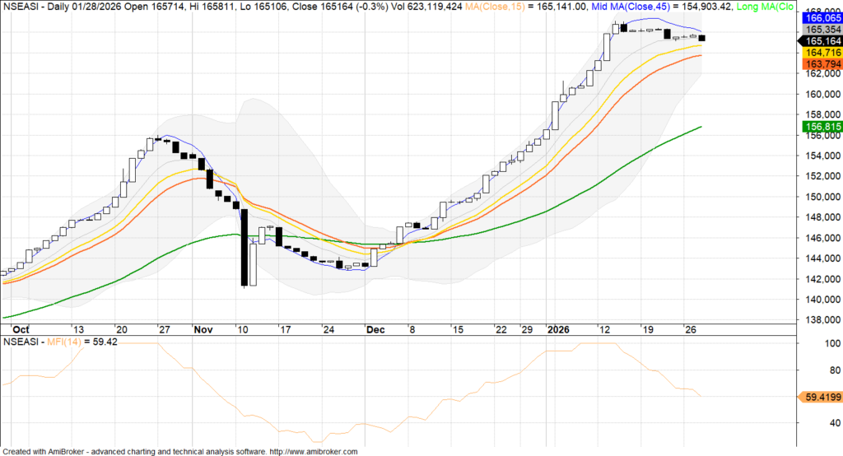
Task: Click the 100 level on MFI axis
Action: pos(811,343)
